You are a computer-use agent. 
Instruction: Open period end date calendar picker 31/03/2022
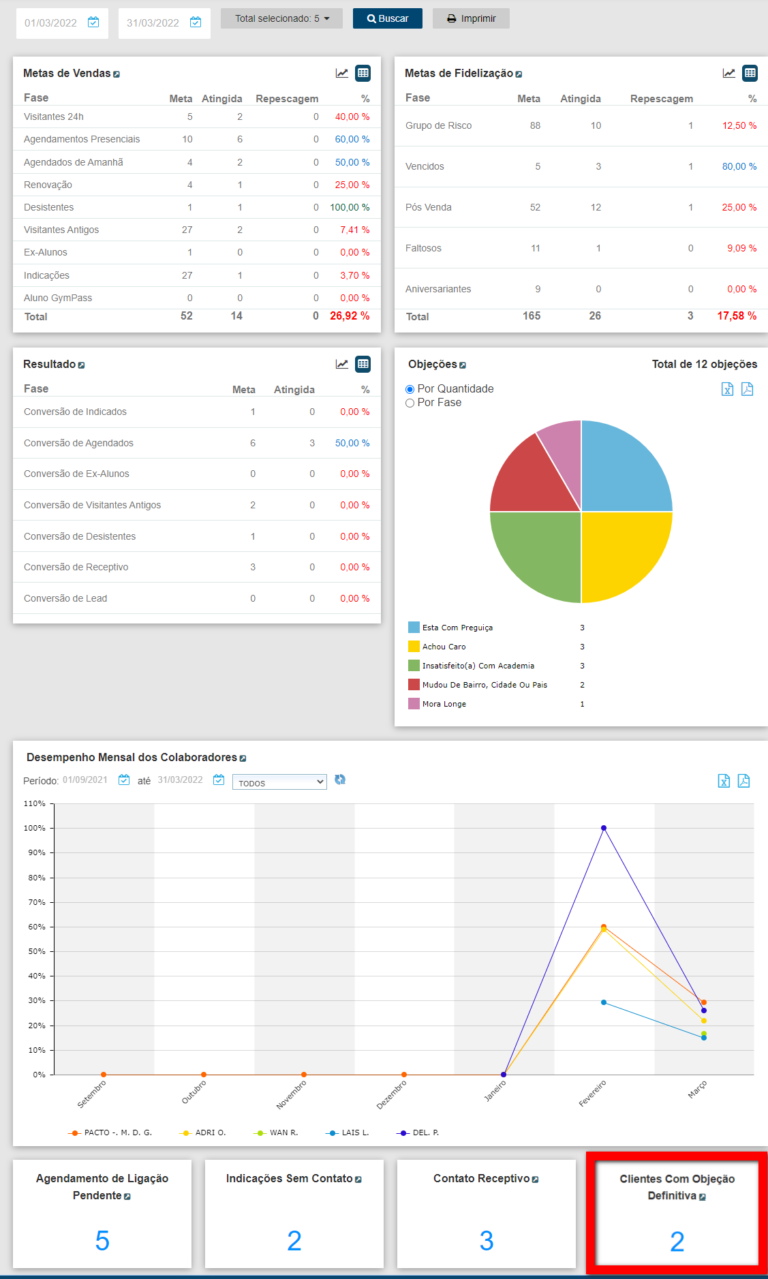coord(219,780)
